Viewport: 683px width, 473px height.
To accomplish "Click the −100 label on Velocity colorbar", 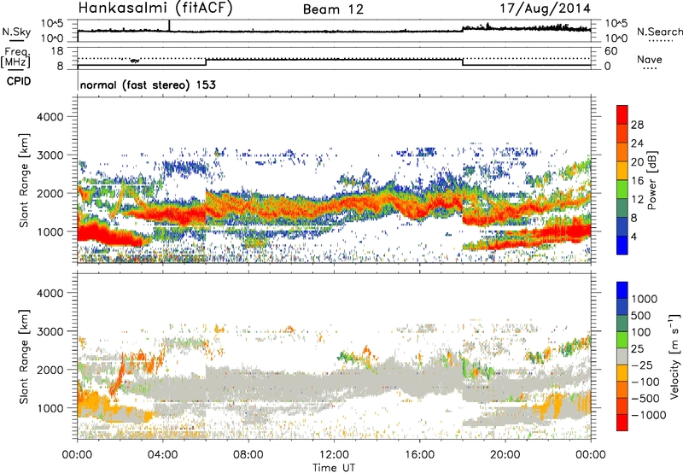I will (x=645, y=382).
